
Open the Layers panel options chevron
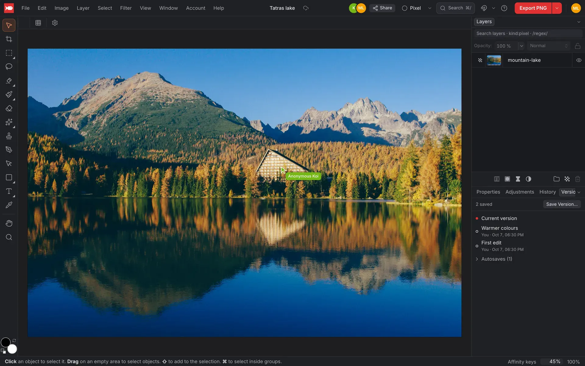[x=579, y=22]
